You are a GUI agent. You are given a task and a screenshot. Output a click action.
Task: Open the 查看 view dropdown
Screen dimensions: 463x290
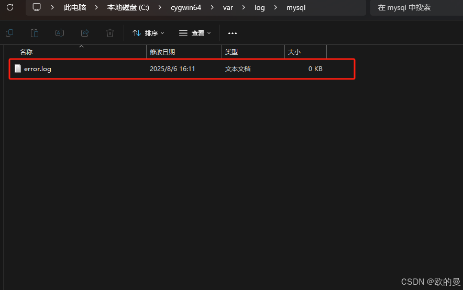(x=195, y=33)
